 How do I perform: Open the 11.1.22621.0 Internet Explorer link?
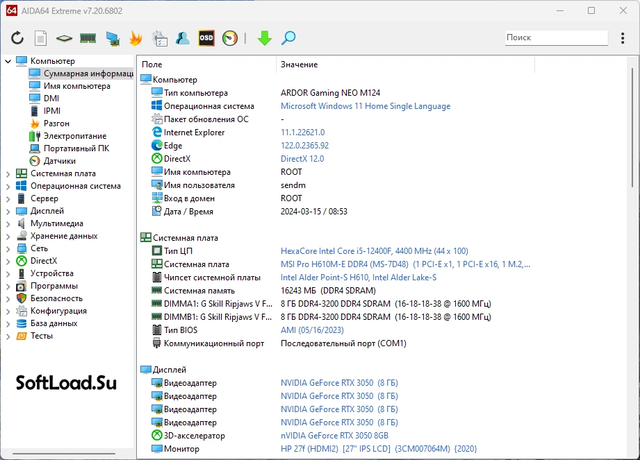pyautogui.click(x=302, y=133)
